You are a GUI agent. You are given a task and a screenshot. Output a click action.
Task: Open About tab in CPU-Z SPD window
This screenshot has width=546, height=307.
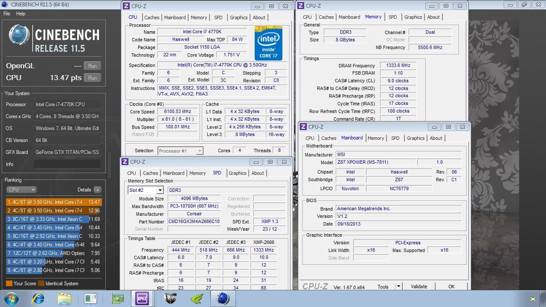pyautogui.click(x=258, y=173)
